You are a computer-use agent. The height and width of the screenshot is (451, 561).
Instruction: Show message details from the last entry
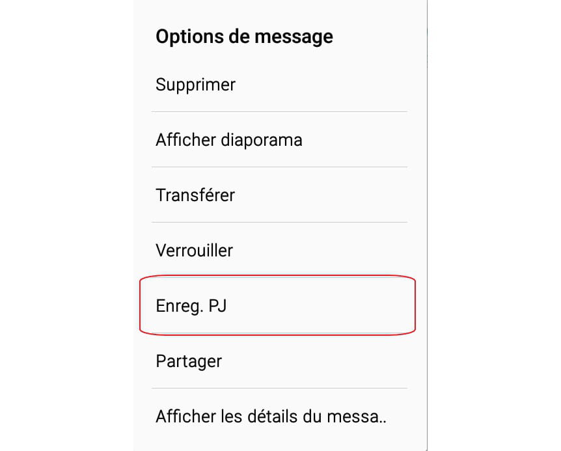pyautogui.click(x=271, y=417)
